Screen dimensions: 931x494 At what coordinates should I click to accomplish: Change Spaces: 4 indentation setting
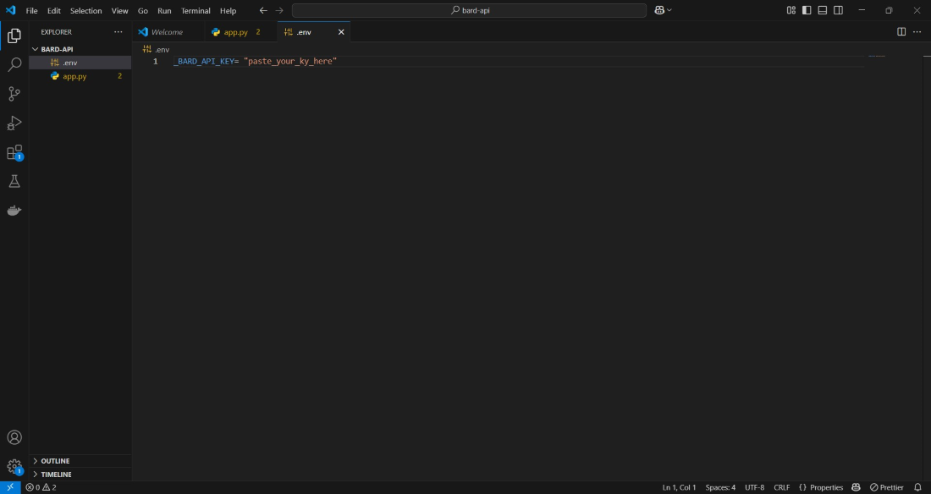point(720,487)
